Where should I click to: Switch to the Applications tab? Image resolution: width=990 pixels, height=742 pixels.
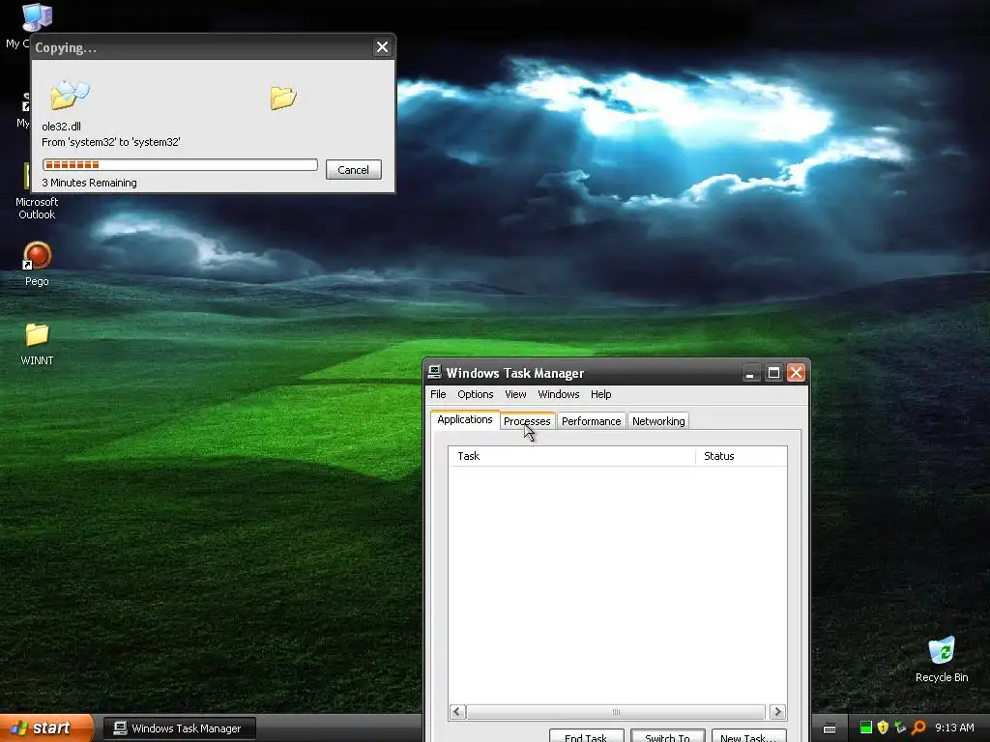pyautogui.click(x=465, y=419)
